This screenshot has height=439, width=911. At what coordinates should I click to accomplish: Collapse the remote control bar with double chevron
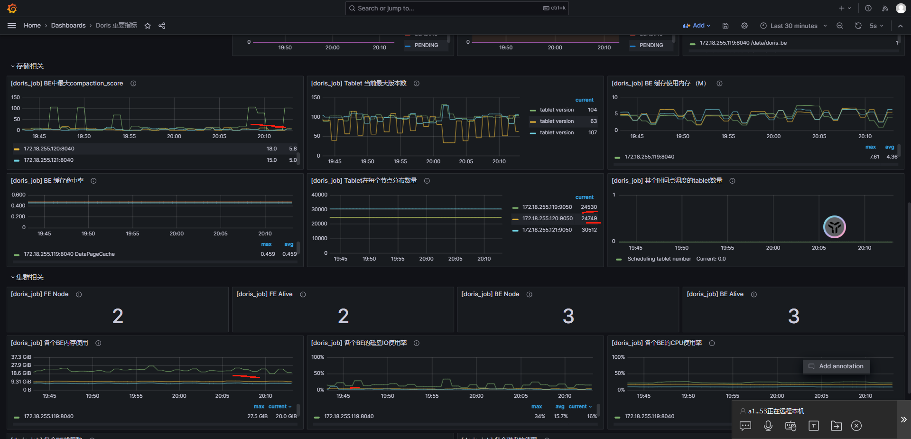903,420
